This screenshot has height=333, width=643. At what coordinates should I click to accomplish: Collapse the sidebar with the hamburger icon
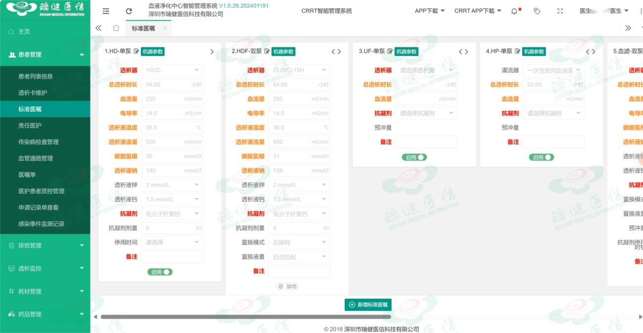click(x=106, y=11)
